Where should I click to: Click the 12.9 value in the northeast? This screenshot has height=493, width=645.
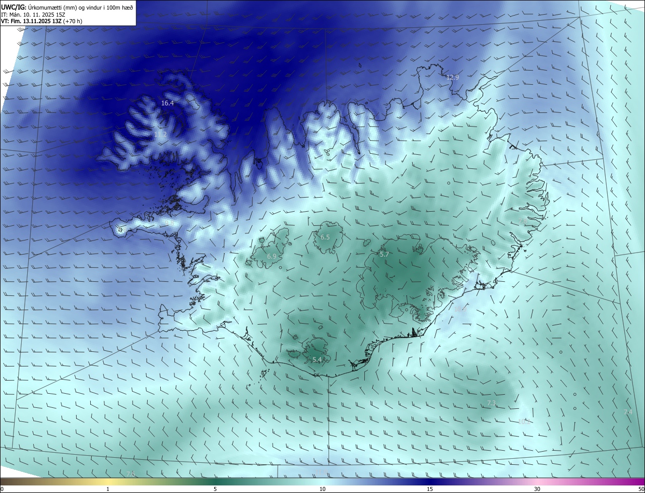(x=453, y=77)
